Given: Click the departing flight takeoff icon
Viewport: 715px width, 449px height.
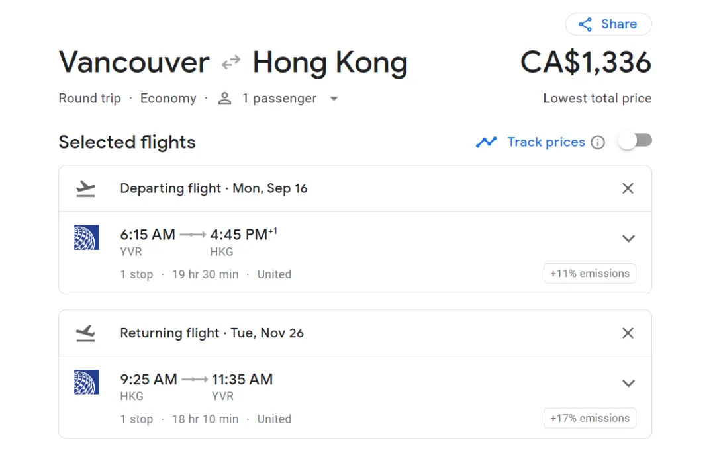Looking at the screenshot, I should tap(86, 188).
